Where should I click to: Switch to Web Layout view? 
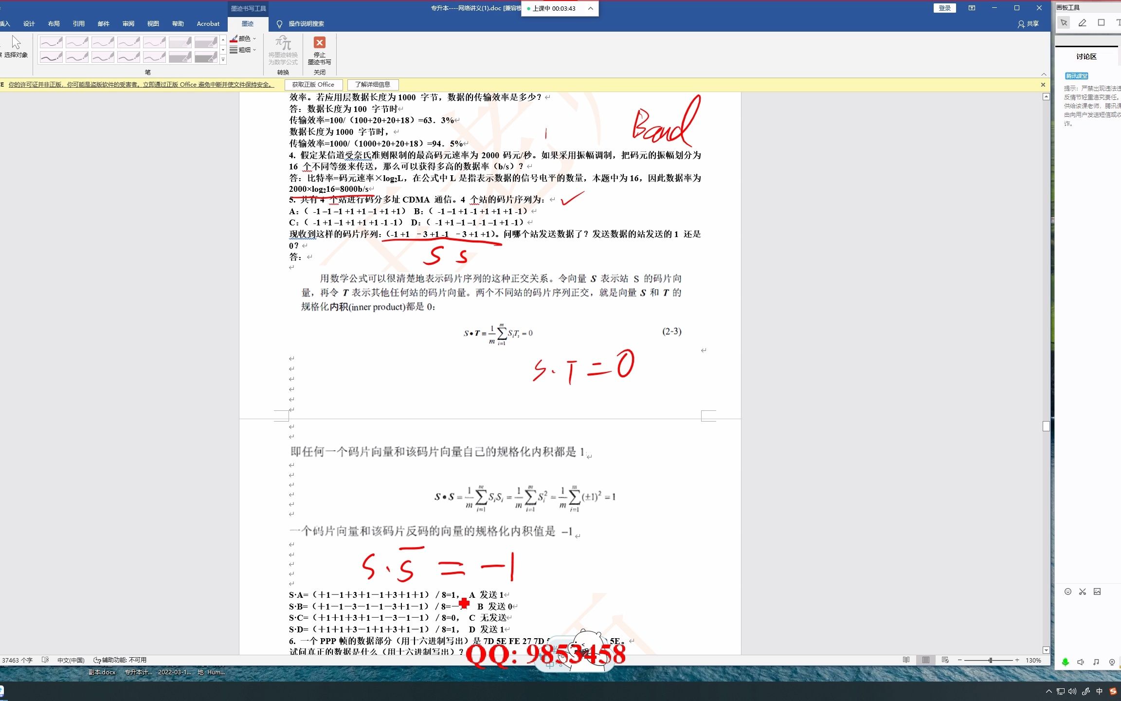coord(945,660)
